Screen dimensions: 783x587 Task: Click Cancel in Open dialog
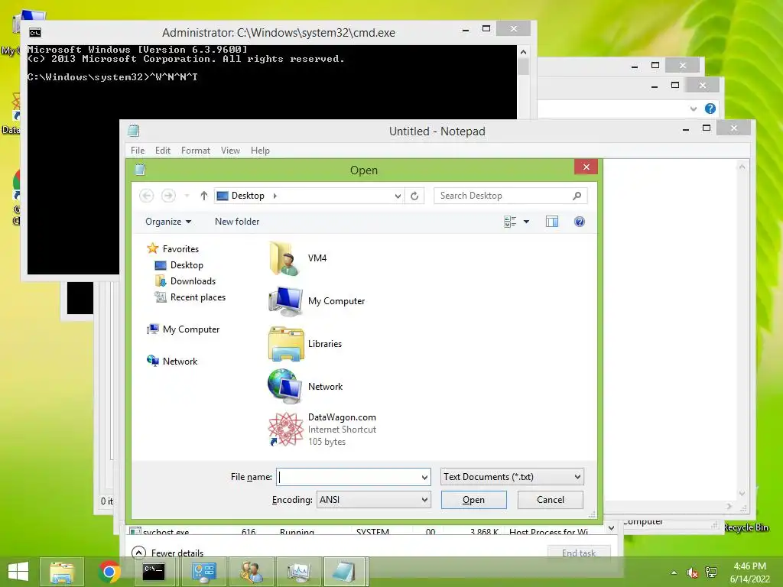tap(551, 500)
